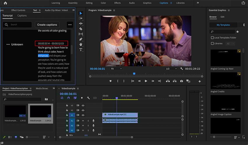The height and width of the screenshot is (145, 248).
Task: Open the 1/2 playback resolution dropdown
Action: pos(171,69)
